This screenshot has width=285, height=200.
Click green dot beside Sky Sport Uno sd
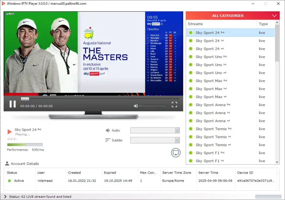coord(191,72)
